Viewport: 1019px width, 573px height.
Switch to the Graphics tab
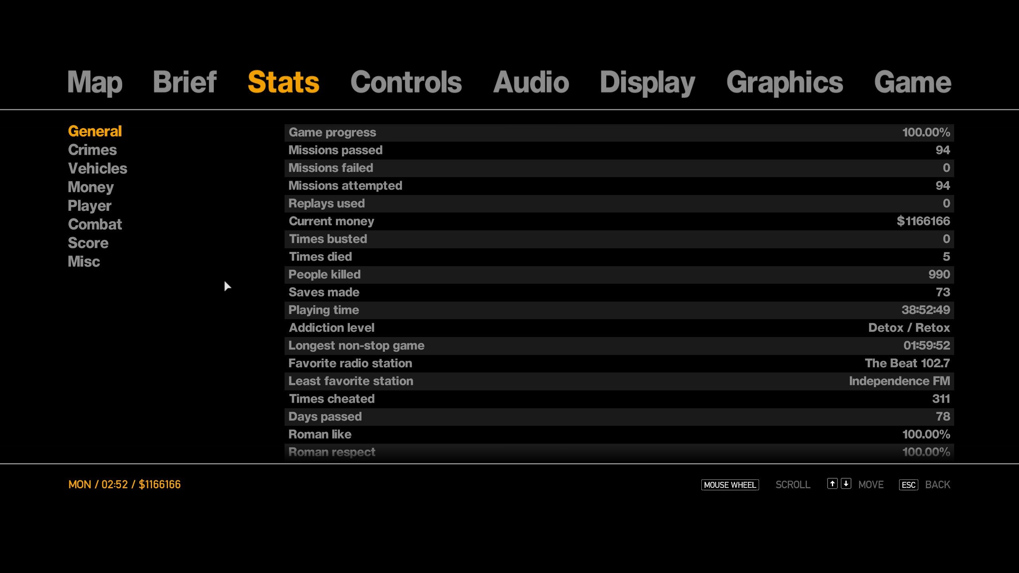click(785, 82)
